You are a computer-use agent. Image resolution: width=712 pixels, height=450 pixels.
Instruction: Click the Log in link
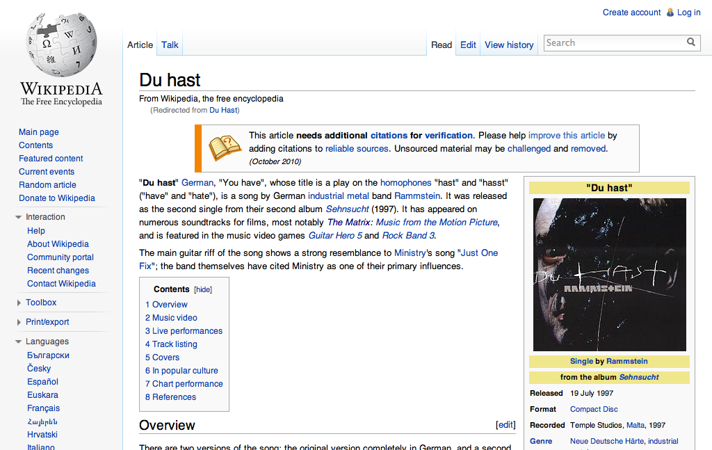click(689, 13)
